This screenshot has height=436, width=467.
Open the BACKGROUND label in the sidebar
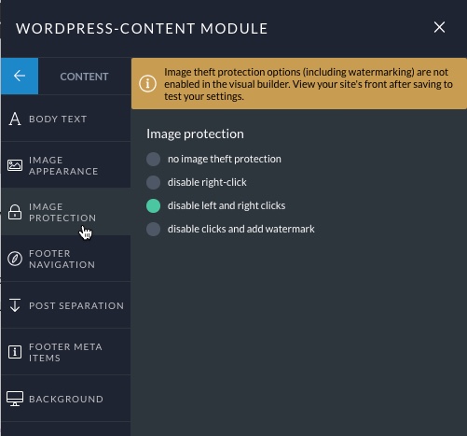(x=66, y=399)
